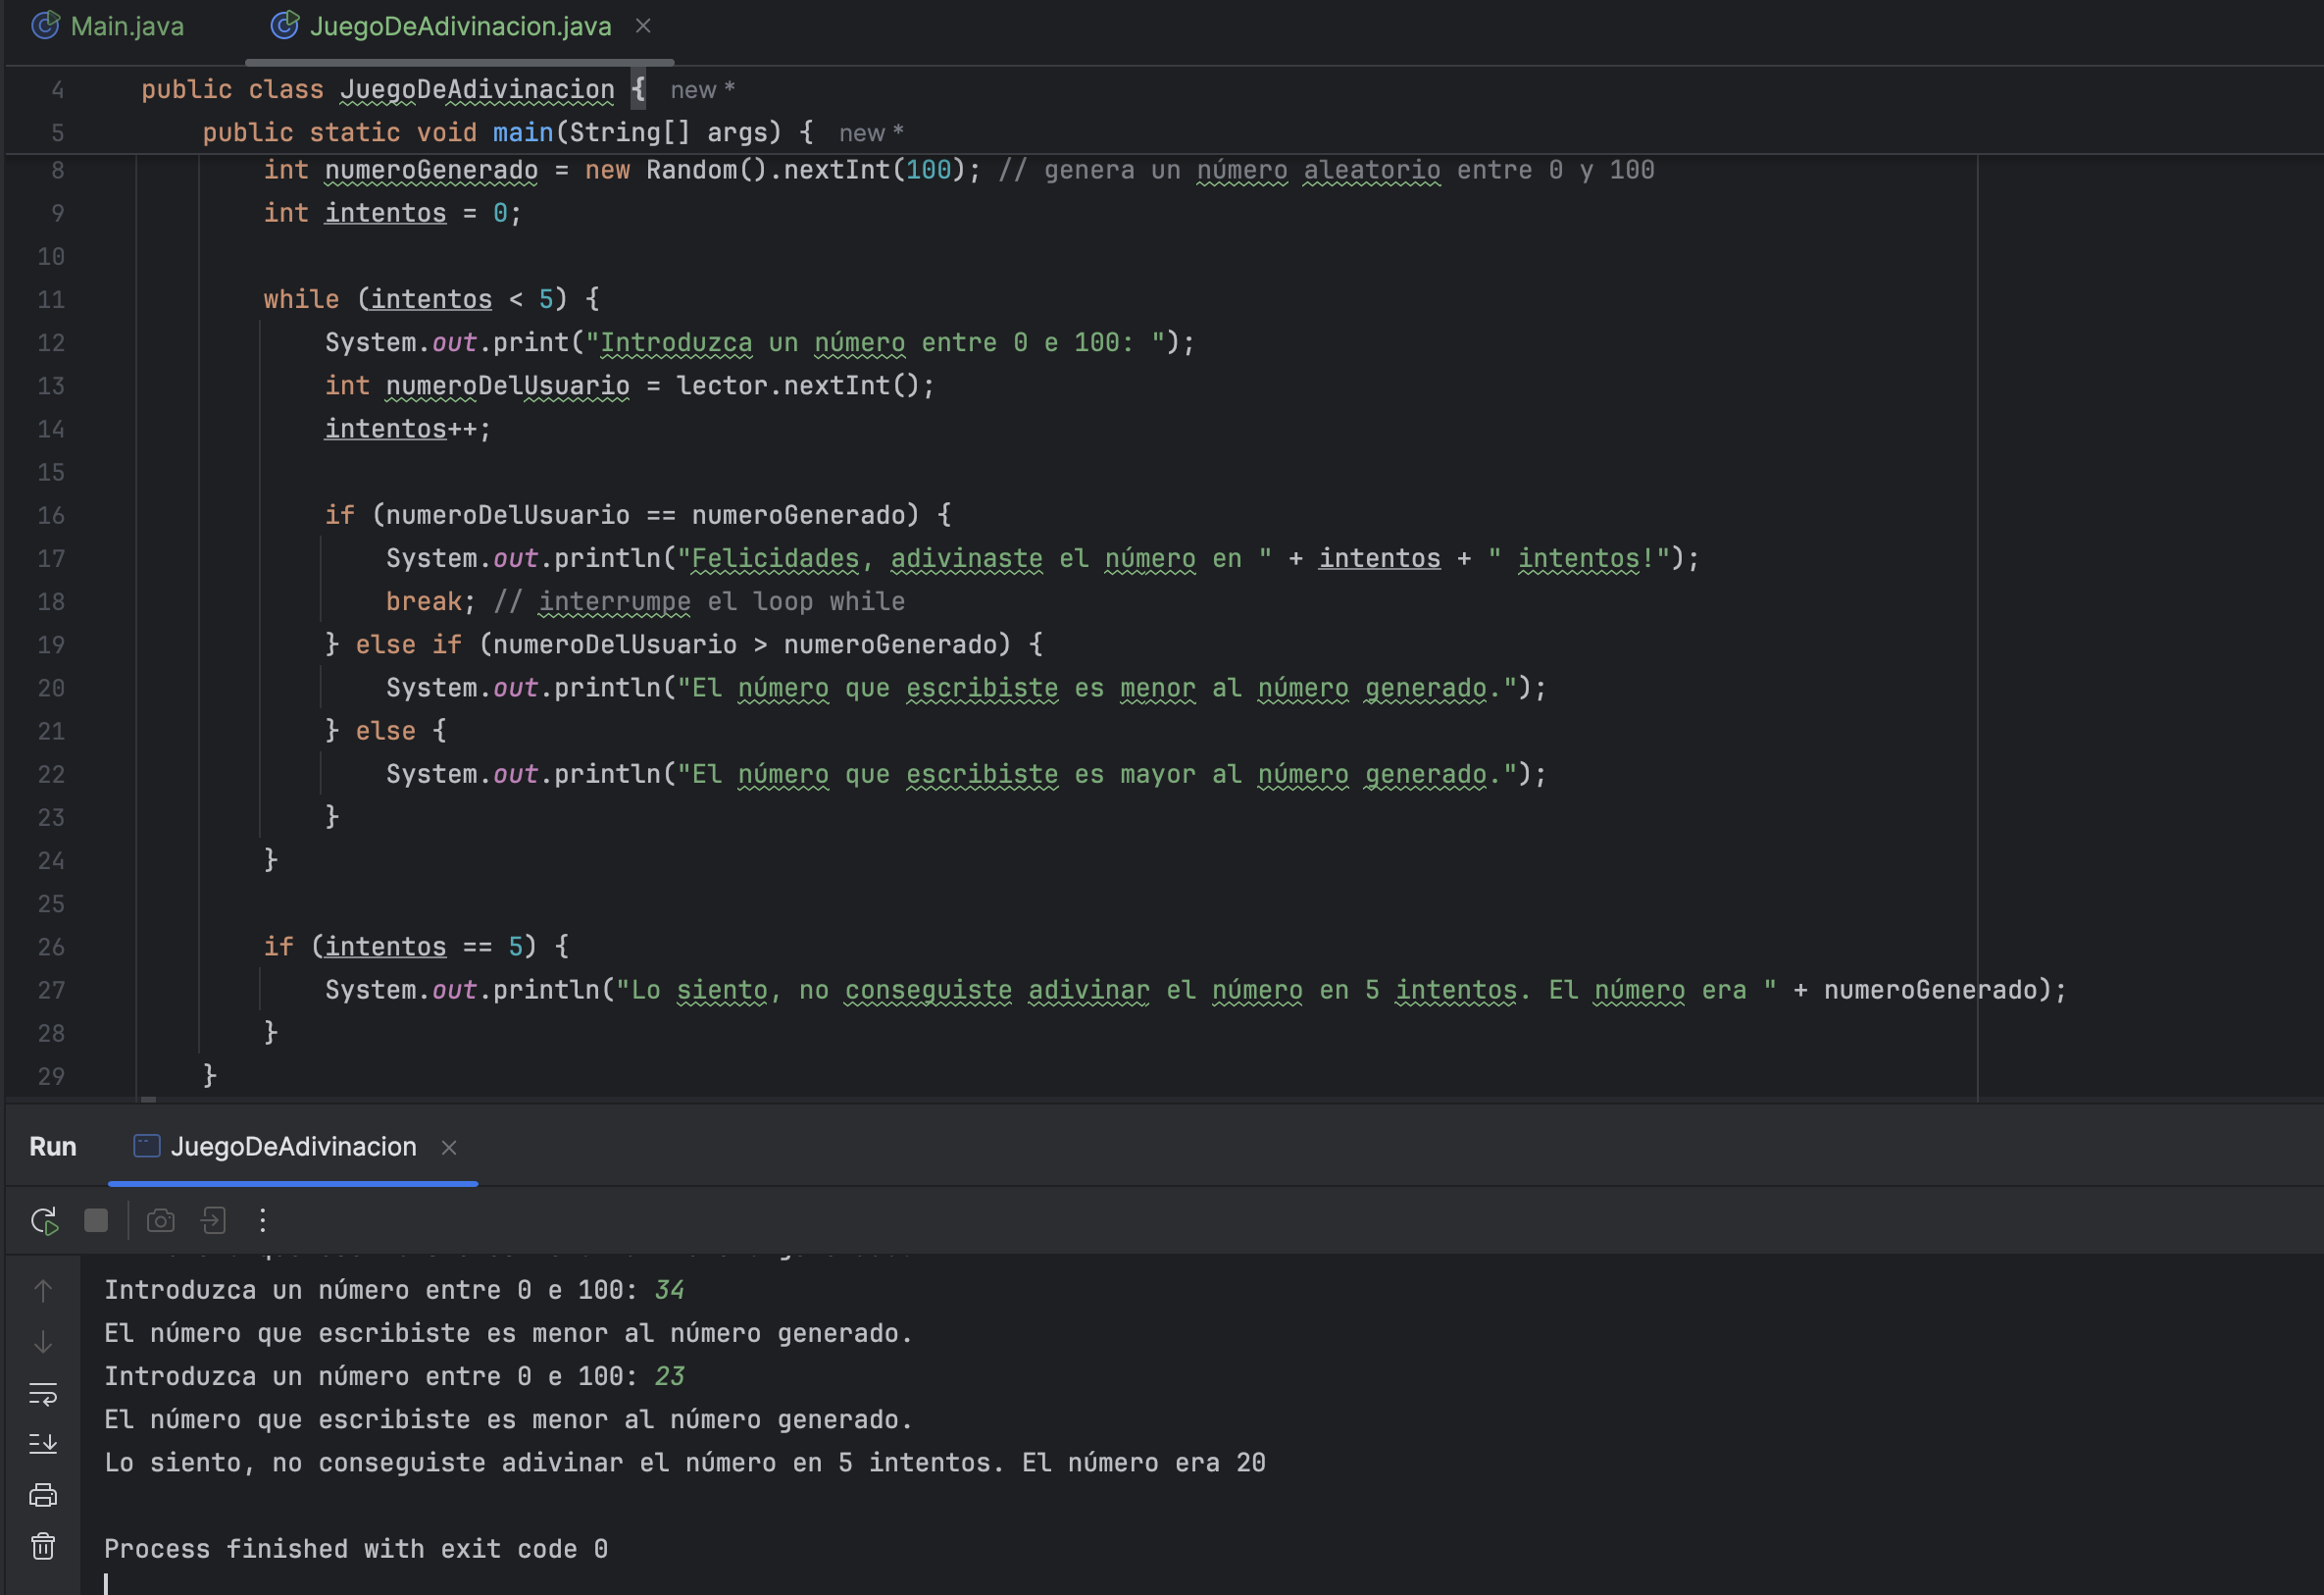Close the JuegoDeAdivinacion.java editor tab
This screenshot has height=1595, width=2324.
[x=643, y=26]
